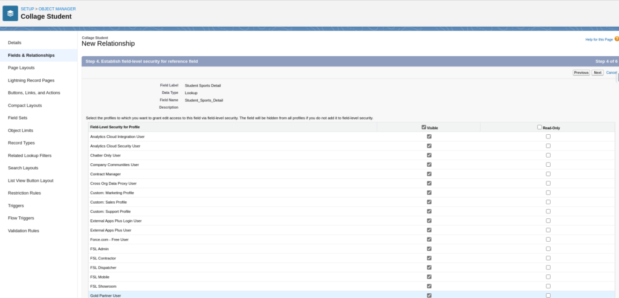Open Record Types sidebar item
The image size is (619, 298).
tap(21, 143)
